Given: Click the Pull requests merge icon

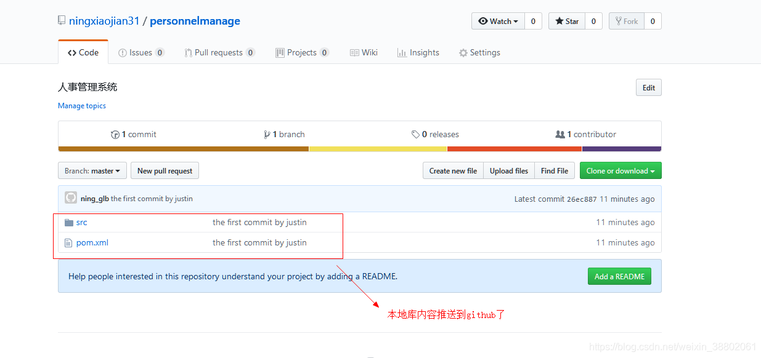Looking at the screenshot, I should (x=188, y=53).
